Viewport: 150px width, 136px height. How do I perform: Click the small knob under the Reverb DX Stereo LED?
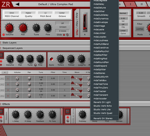[68, 121]
